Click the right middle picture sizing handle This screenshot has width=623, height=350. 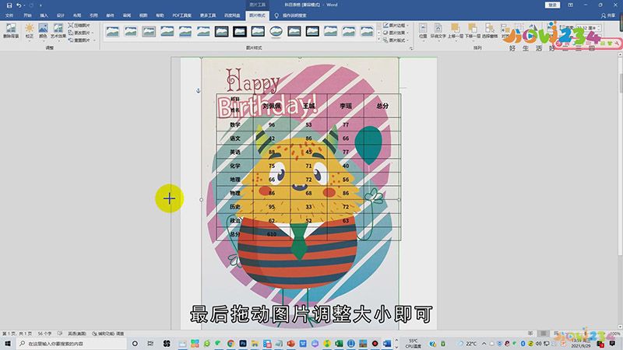click(x=399, y=200)
